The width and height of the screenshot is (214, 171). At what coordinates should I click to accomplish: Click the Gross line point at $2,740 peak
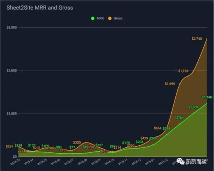tap(207, 39)
